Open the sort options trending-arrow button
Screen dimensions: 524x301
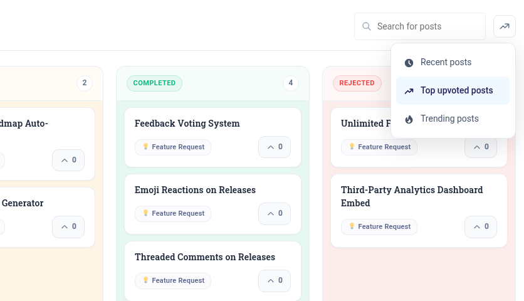505,26
